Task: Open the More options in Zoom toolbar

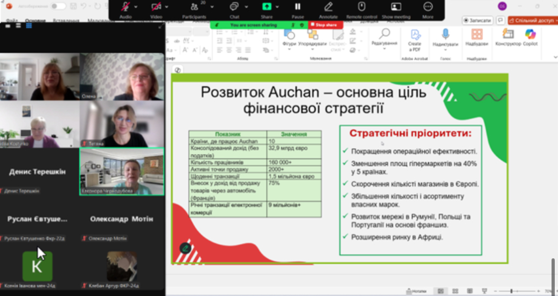Action: coord(428,7)
